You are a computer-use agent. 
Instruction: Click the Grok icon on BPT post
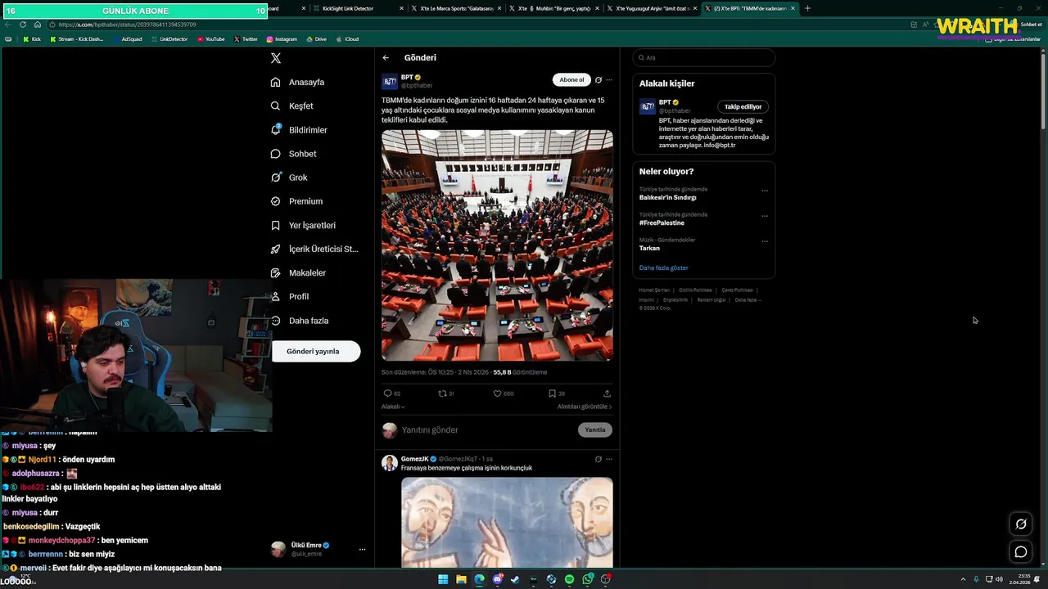click(x=599, y=80)
